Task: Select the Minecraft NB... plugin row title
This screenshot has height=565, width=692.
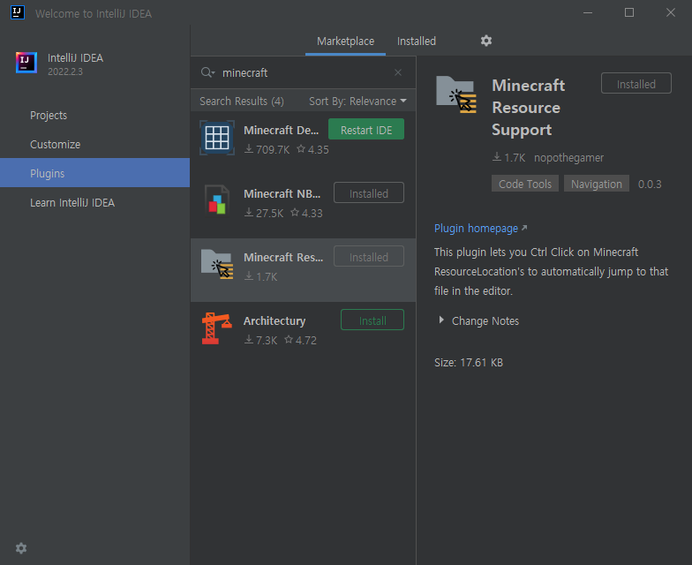Action: pos(282,194)
